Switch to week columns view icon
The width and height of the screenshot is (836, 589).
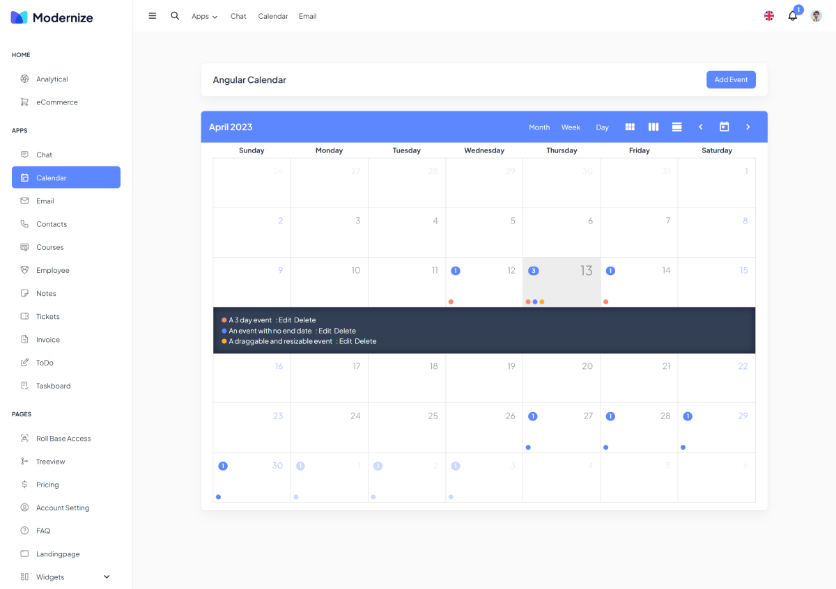tap(653, 127)
